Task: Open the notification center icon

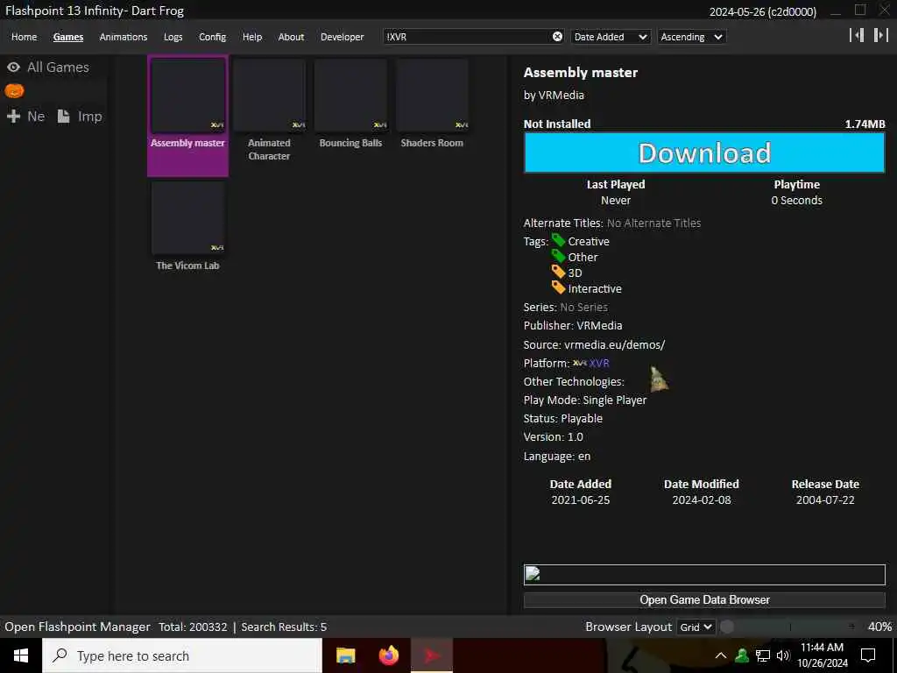Action: (868, 655)
